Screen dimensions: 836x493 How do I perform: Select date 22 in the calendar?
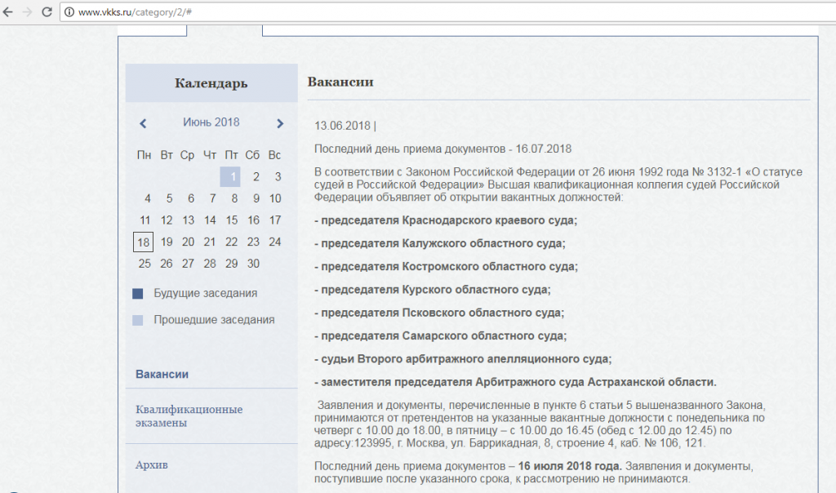[231, 242]
